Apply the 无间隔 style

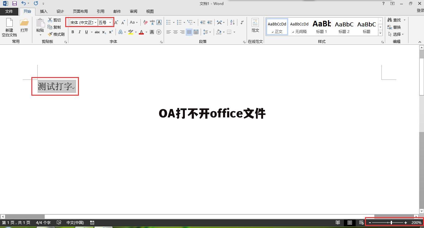pyautogui.click(x=299, y=27)
